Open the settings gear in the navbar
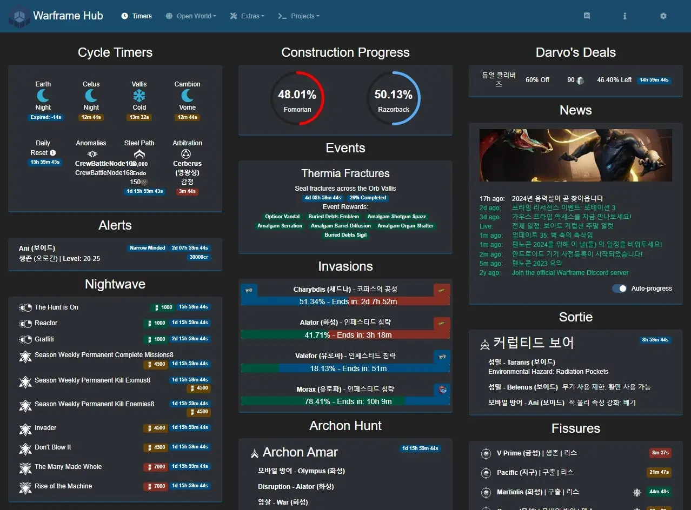 tap(663, 16)
